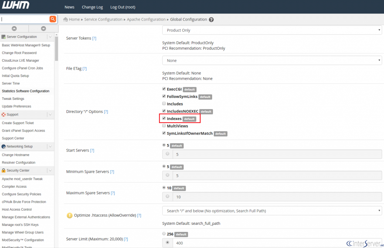This screenshot has width=384, height=248.
Task: Open cPHulk Brute Force Protection link
Action: pos(24,202)
